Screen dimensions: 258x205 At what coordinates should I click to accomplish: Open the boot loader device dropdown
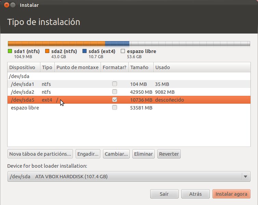tap(129, 176)
